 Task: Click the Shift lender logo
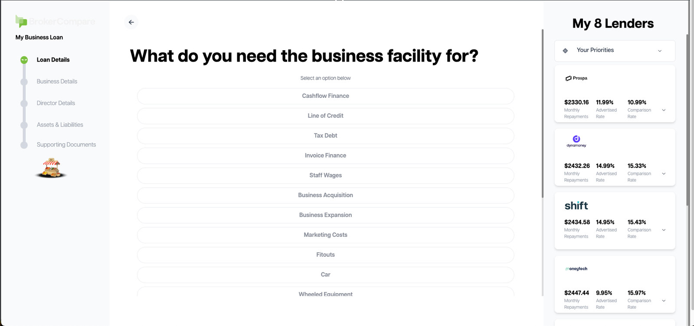coord(576,206)
